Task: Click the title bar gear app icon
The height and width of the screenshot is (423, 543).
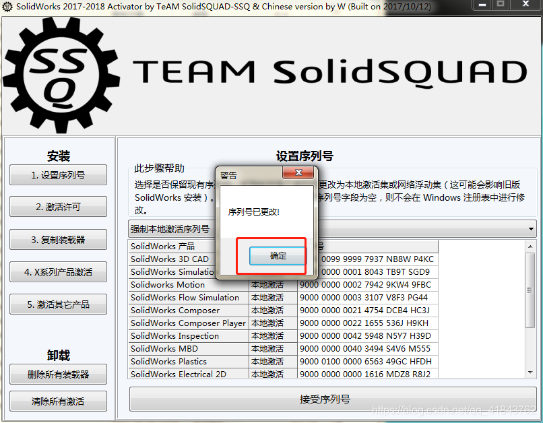Action: [7, 7]
